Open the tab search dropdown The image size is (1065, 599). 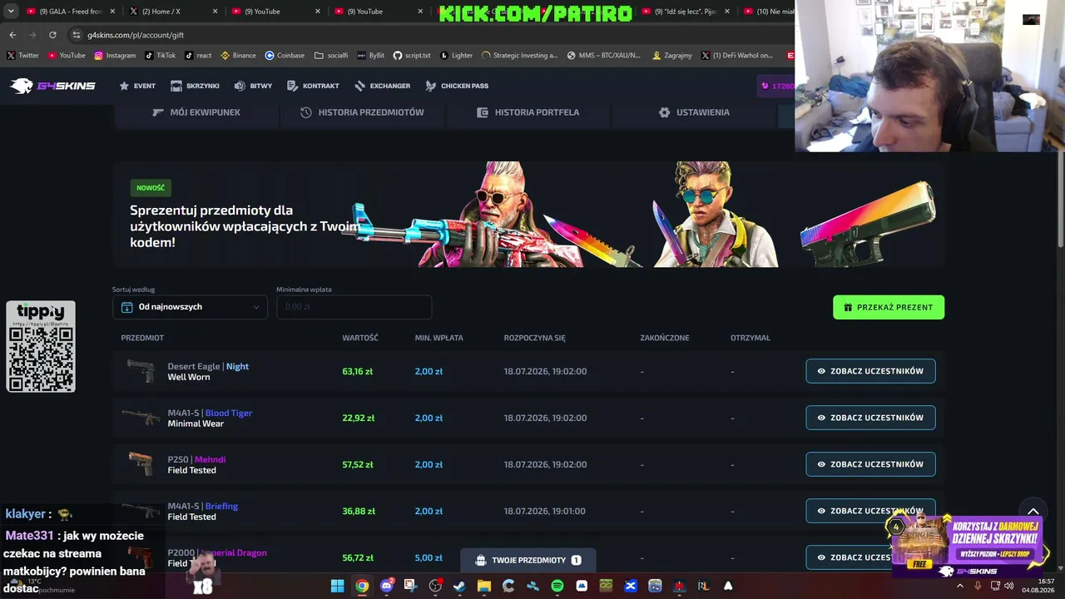click(11, 12)
